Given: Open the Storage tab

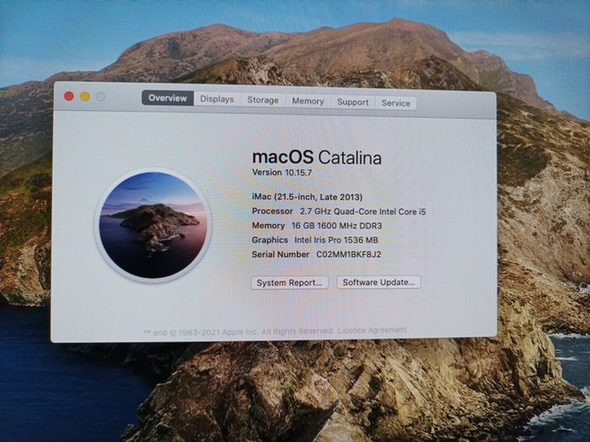Looking at the screenshot, I should click(x=263, y=100).
